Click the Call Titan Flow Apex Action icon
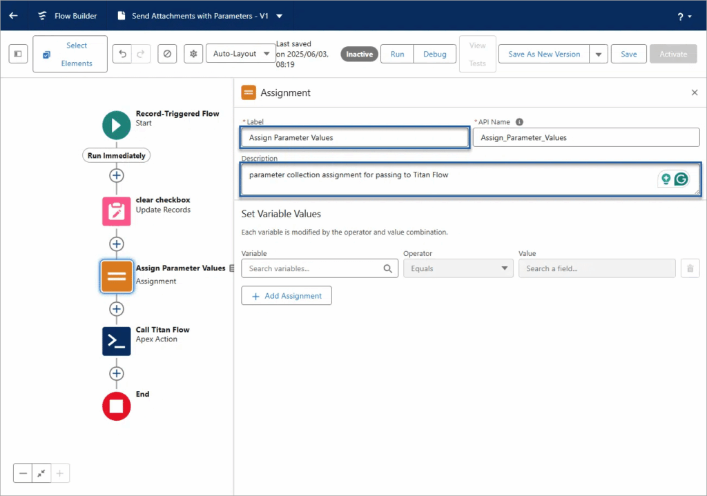Image resolution: width=707 pixels, height=496 pixels. (116, 341)
